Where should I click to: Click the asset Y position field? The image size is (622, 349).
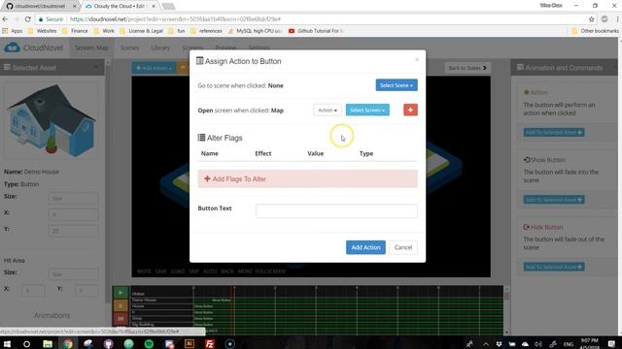(x=74, y=231)
